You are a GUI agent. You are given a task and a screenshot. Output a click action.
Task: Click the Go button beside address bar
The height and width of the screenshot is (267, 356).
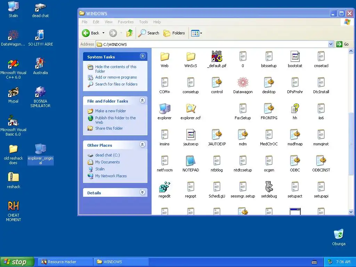[x=342, y=44]
